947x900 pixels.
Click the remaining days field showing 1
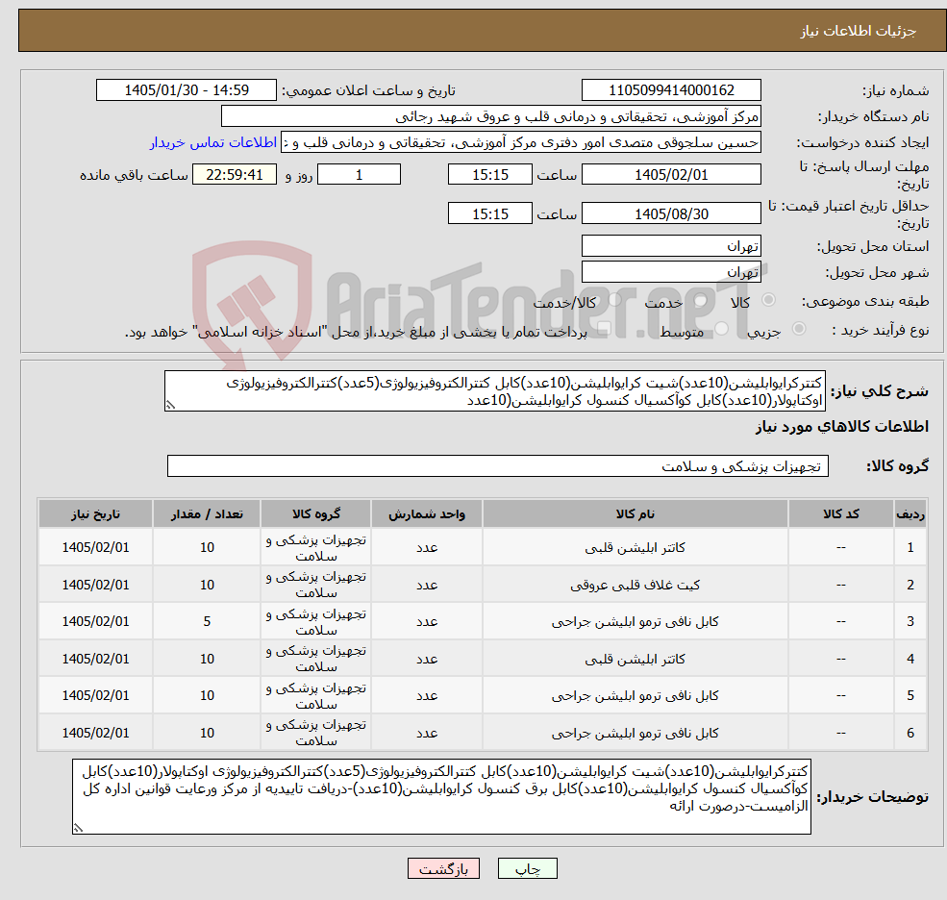(x=359, y=175)
